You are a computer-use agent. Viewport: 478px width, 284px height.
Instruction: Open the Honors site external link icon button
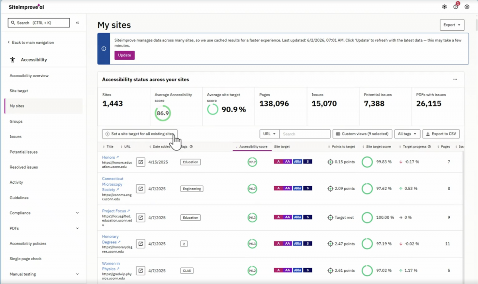(x=141, y=162)
